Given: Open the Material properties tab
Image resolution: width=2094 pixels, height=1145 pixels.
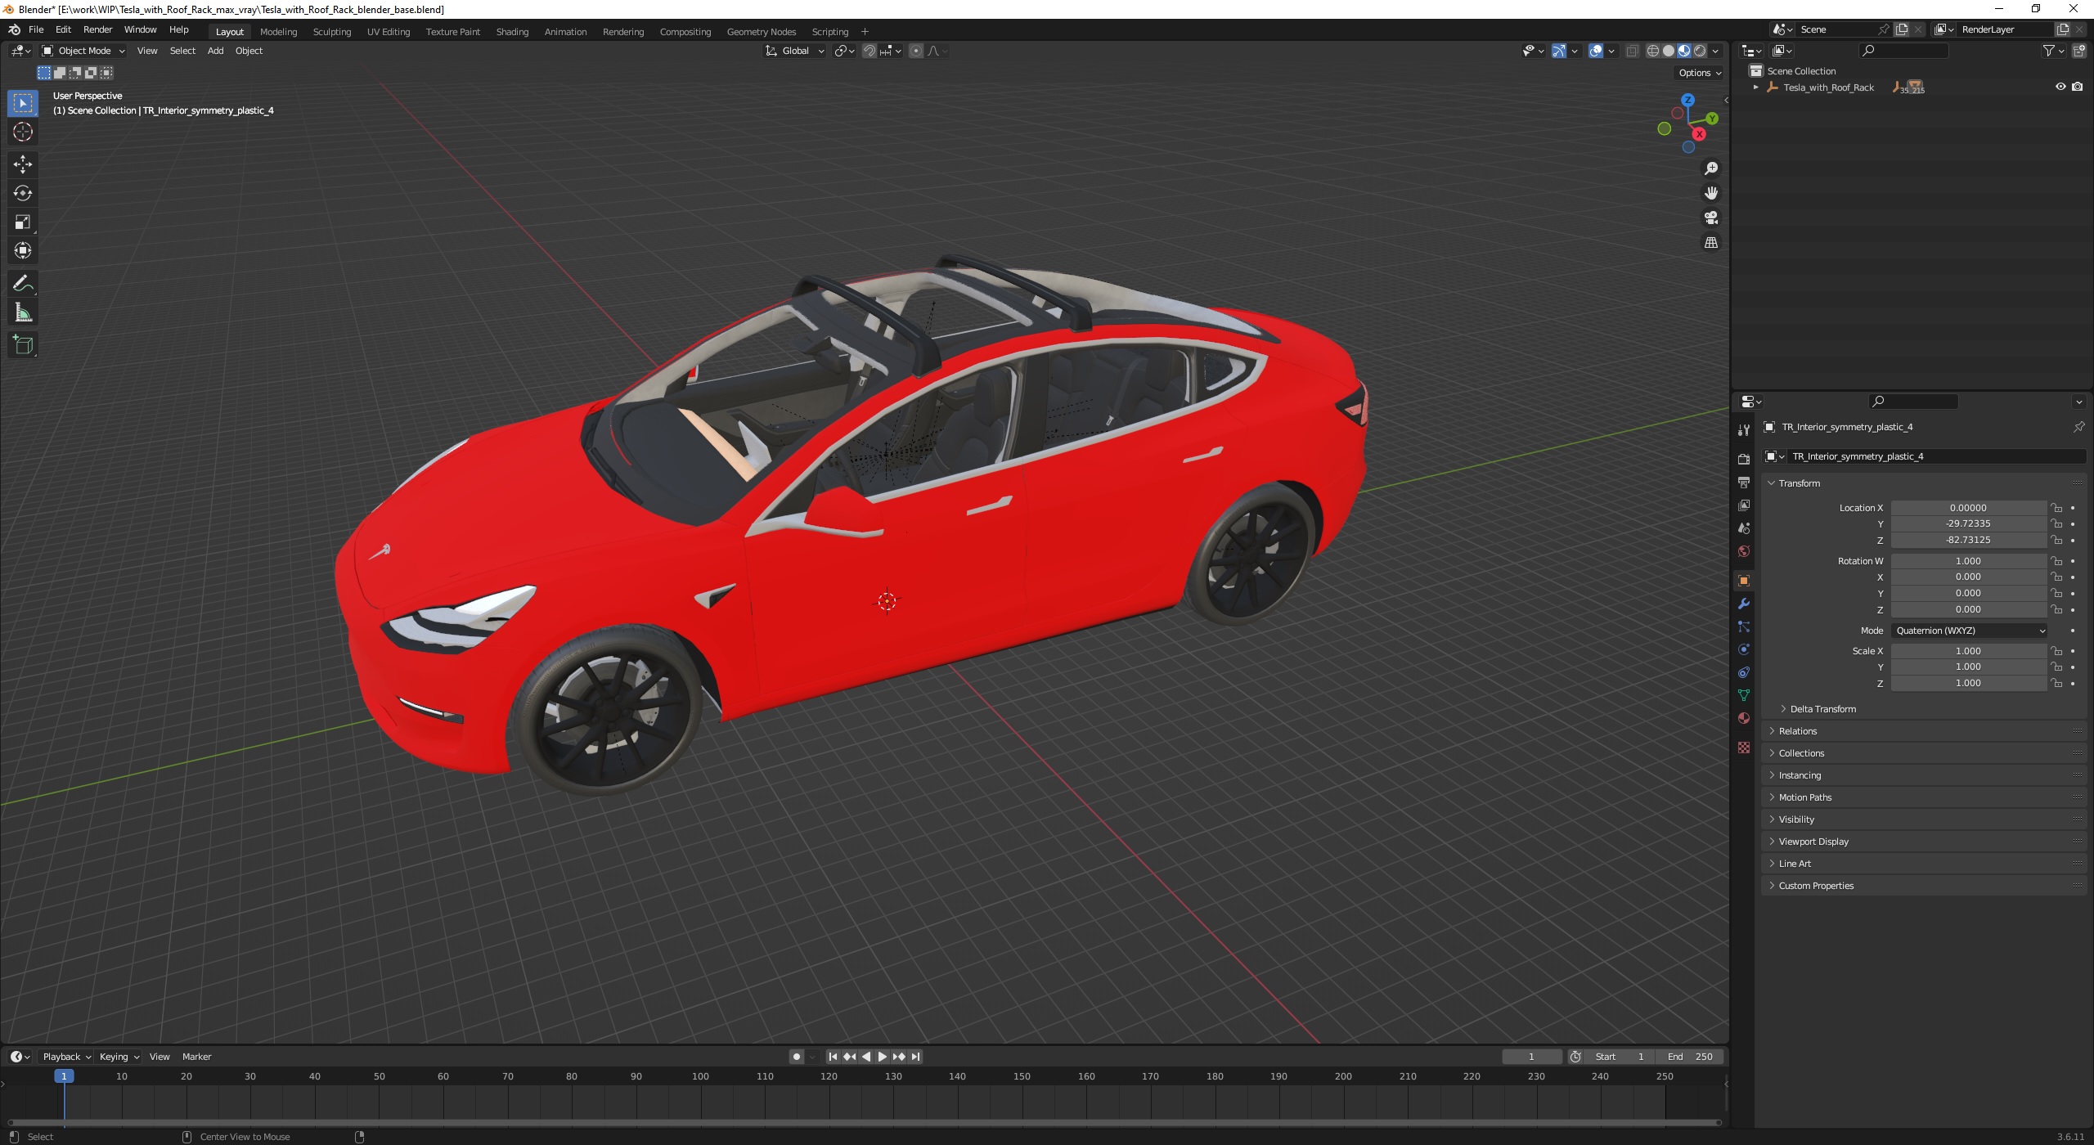Looking at the screenshot, I should [1743, 718].
